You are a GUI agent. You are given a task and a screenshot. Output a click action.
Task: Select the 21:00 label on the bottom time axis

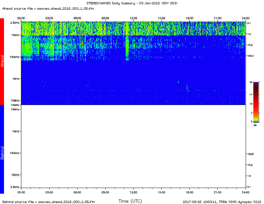(x=217, y=192)
